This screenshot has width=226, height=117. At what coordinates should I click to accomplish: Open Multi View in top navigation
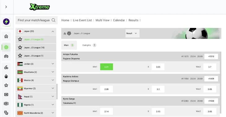click(102, 20)
